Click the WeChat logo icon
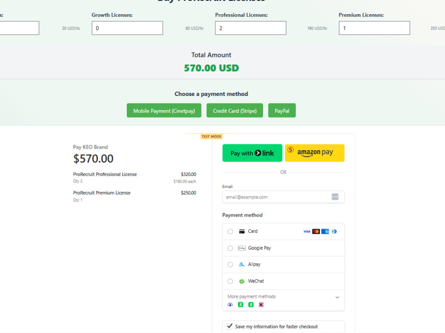This screenshot has width=445, height=333. point(242,281)
